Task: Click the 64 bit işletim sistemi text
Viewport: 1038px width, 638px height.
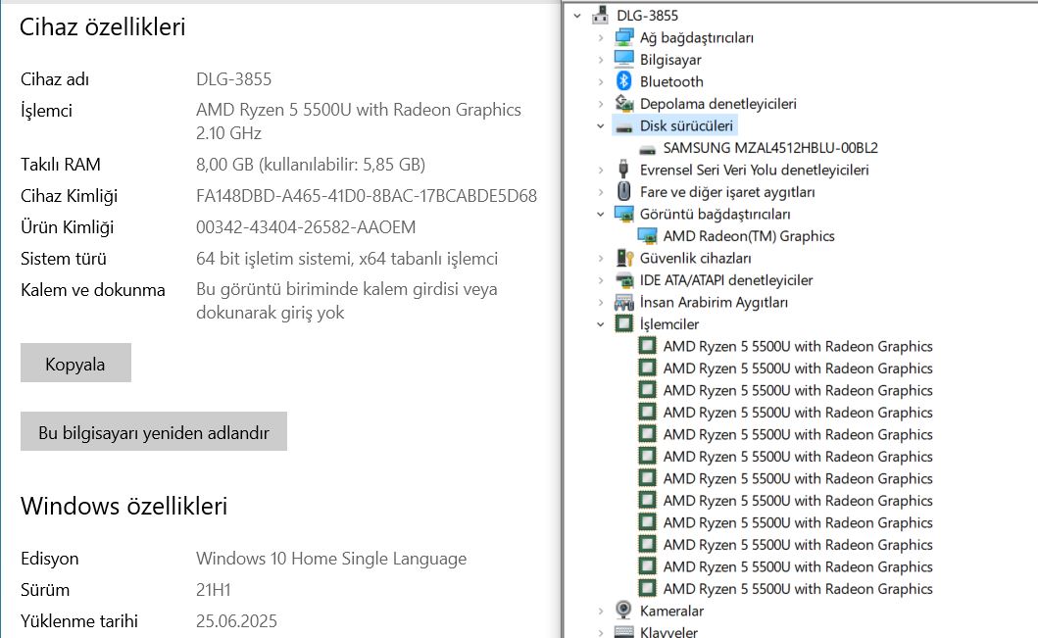Action: pos(347,259)
